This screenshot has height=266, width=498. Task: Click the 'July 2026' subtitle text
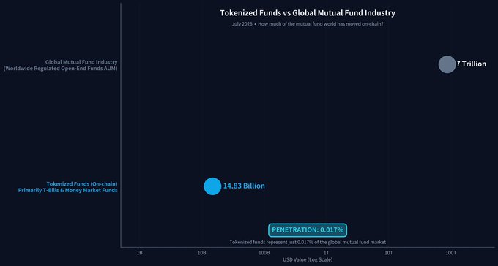click(x=242, y=24)
